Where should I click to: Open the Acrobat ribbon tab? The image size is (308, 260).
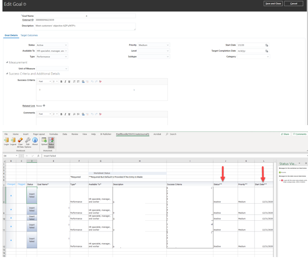pyautogui.click(x=157, y=134)
